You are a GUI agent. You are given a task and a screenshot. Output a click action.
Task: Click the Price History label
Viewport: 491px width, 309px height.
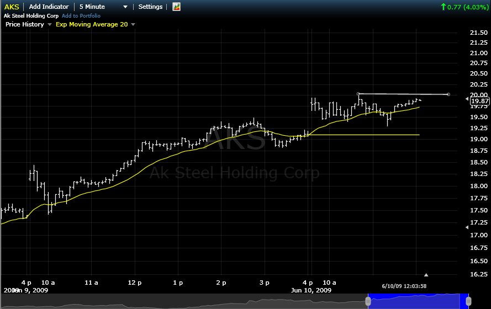(25, 24)
